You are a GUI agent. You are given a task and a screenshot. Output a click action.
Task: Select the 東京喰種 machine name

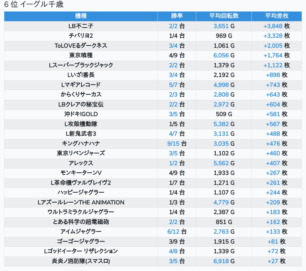81,56
